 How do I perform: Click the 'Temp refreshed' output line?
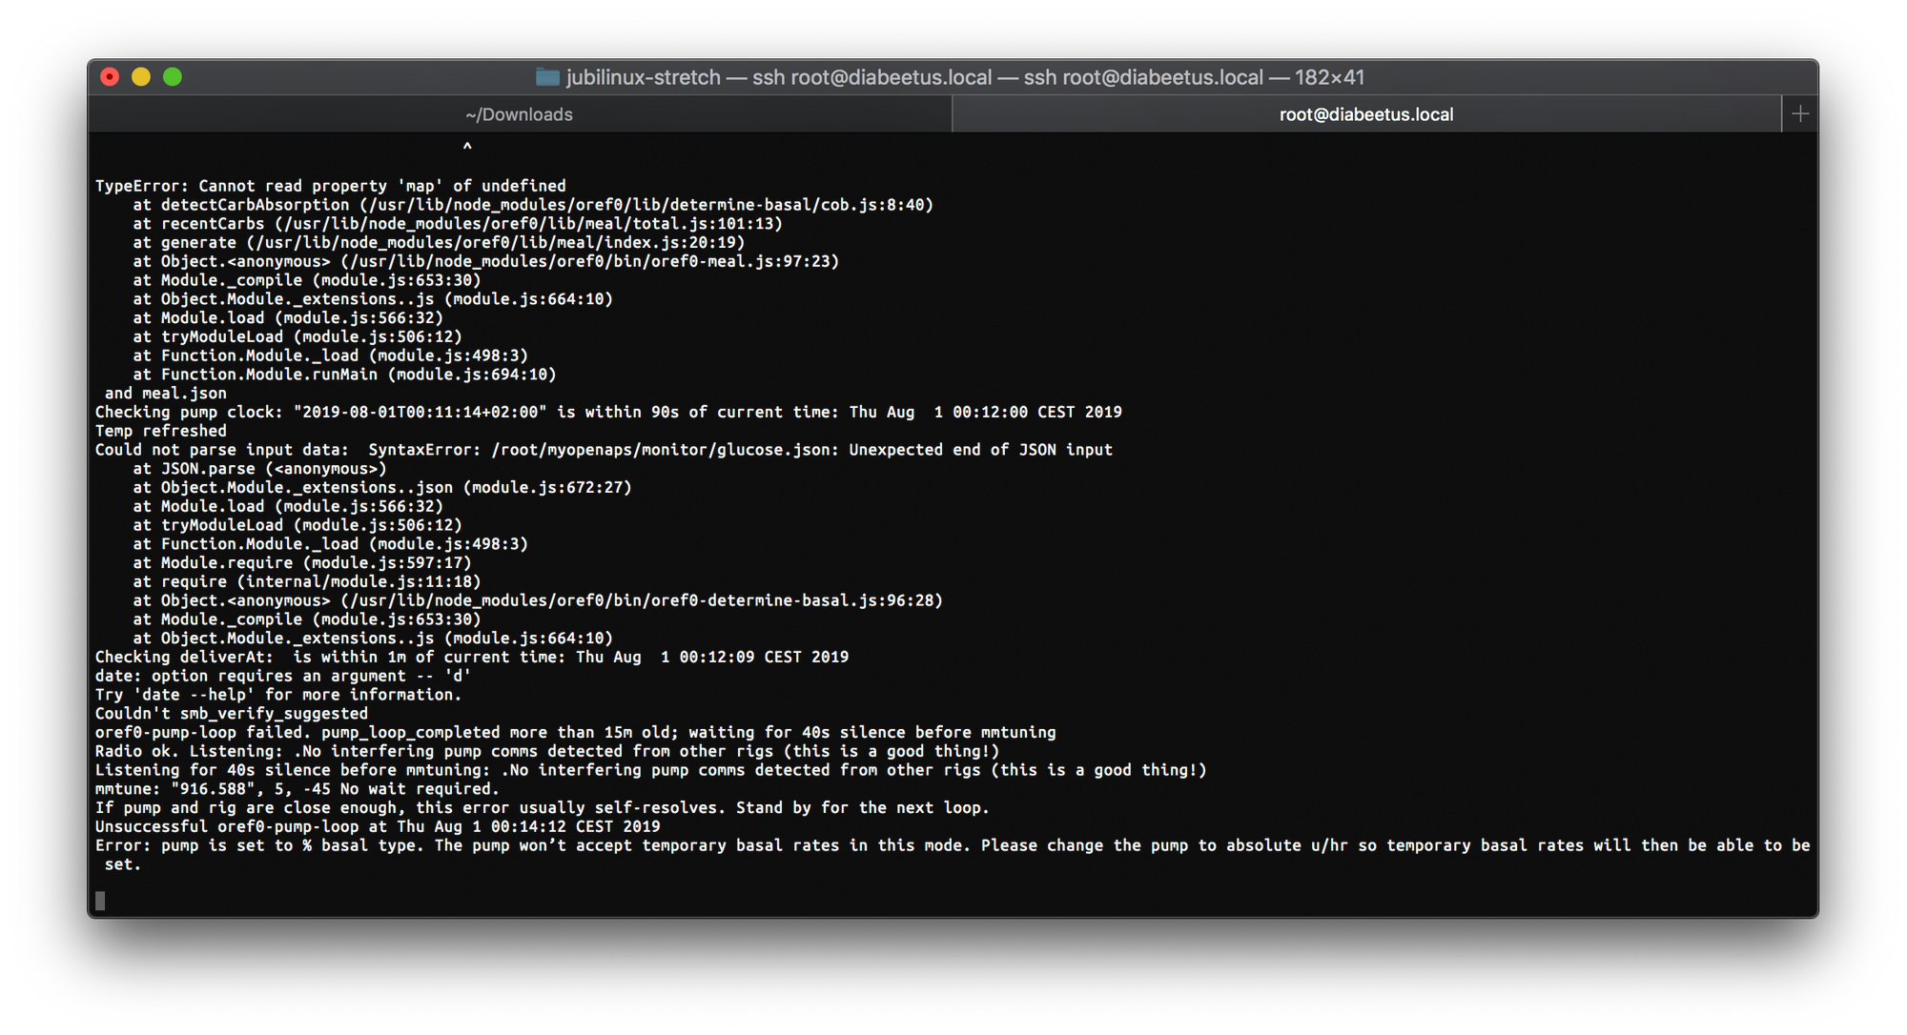(161, 431)
